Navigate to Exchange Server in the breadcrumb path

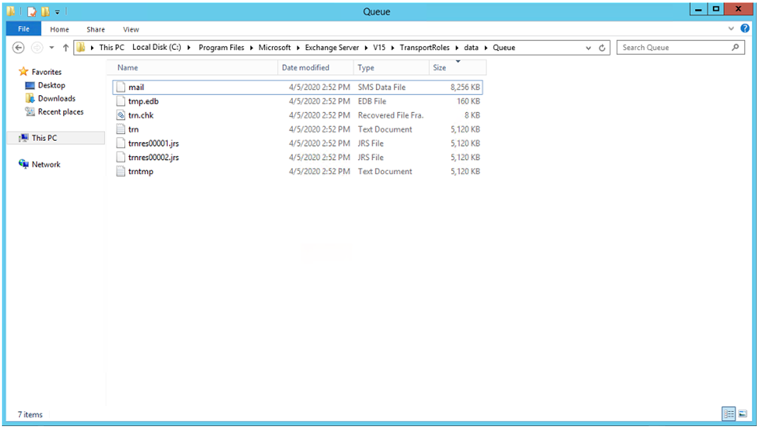coord(332,47)
